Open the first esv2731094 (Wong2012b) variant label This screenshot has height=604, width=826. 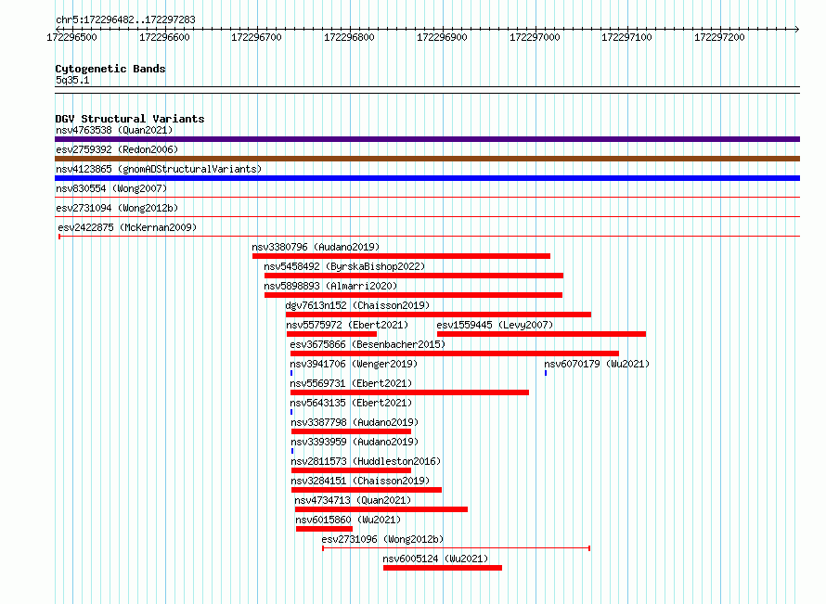click(117, 208)
